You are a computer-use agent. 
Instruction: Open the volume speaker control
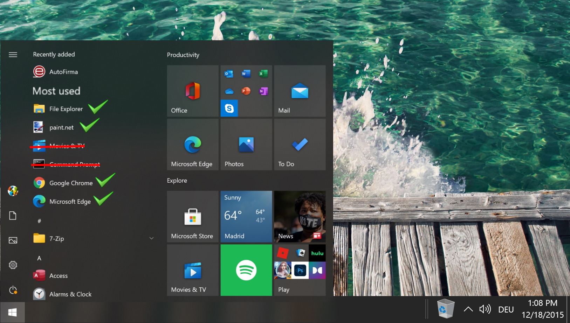pyautogui.click(x=485, y=309)
